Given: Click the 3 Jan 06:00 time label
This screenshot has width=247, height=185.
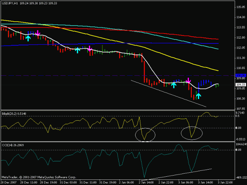Looking at the screenshot, I should 186,183.
